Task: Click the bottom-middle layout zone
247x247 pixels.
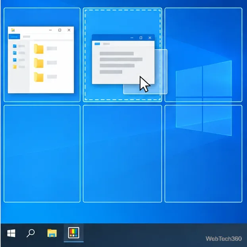Action: 122,154
